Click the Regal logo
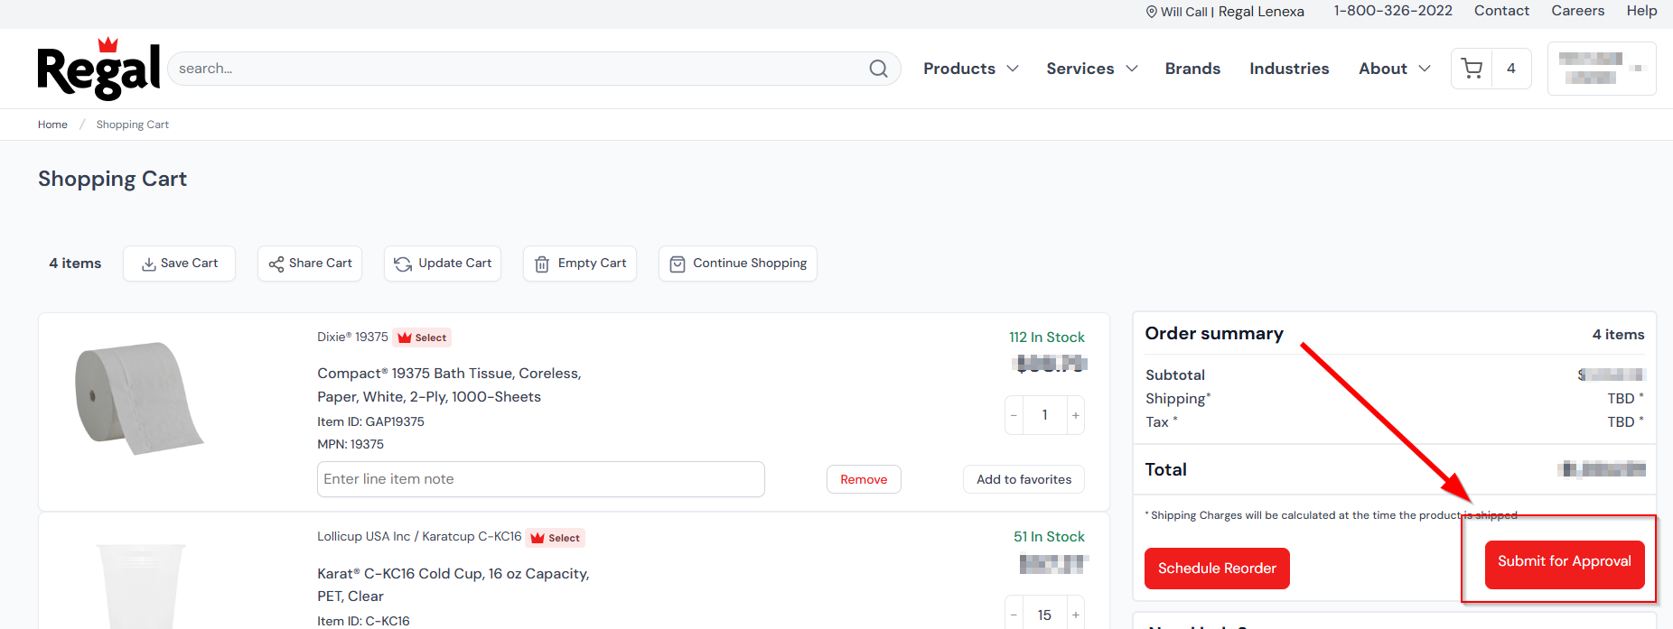Viewport: 1673px width, 629px height. (x=98, y=69)
